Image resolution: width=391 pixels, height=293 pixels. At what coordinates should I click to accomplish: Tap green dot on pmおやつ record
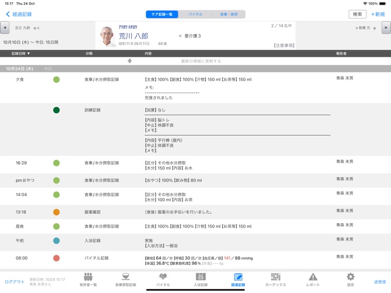(x=56, y=180)
